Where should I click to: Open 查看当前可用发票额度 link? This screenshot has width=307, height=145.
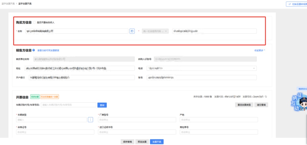pyautogui.click(x=48, y=50)
